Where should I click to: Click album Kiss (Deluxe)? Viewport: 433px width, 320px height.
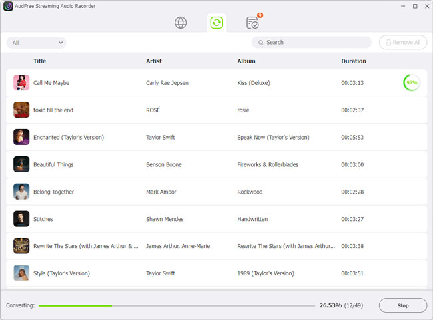[x=254, y=83]
